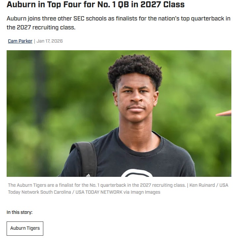Click the photo caption's first line
The width and height of the screenshot is (238, 238).
click(x=118, y=185)
